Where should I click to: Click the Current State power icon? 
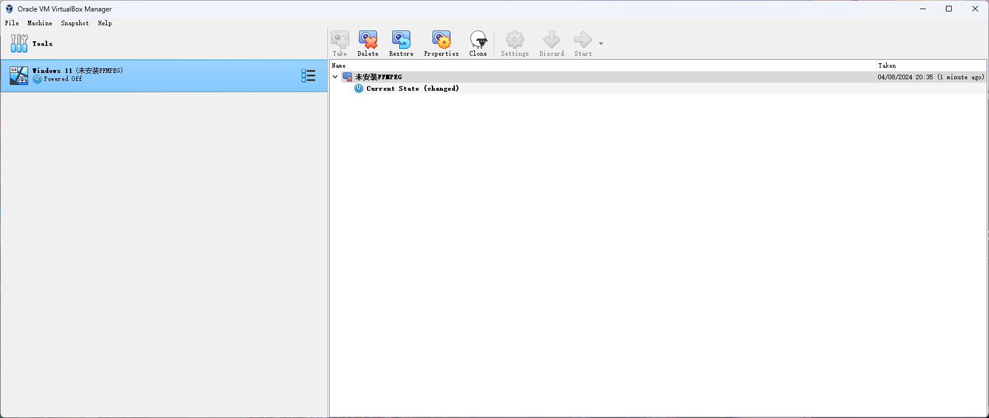(359, 88)
